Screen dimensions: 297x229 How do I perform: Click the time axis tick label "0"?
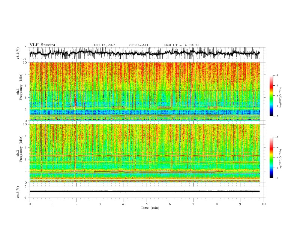click(x=30, y=204)
